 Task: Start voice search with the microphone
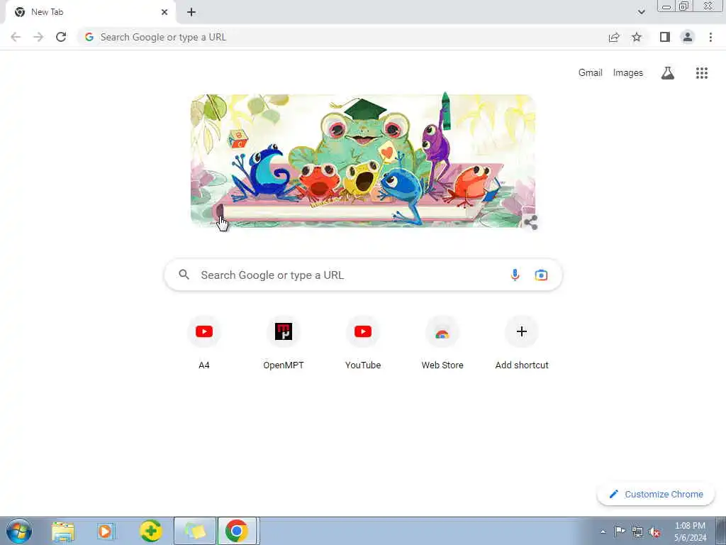coord(515,275)
